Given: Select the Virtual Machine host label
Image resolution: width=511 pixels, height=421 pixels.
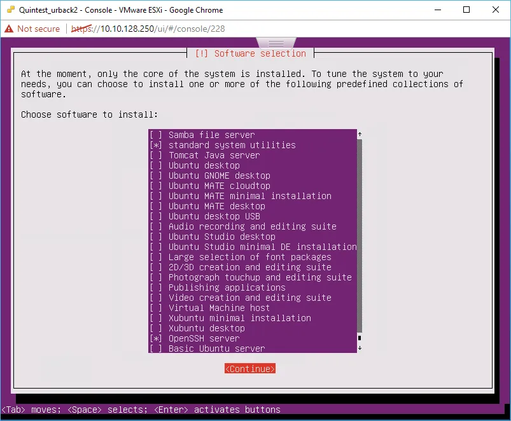Looking at the screenshot, I should point(219,308).
